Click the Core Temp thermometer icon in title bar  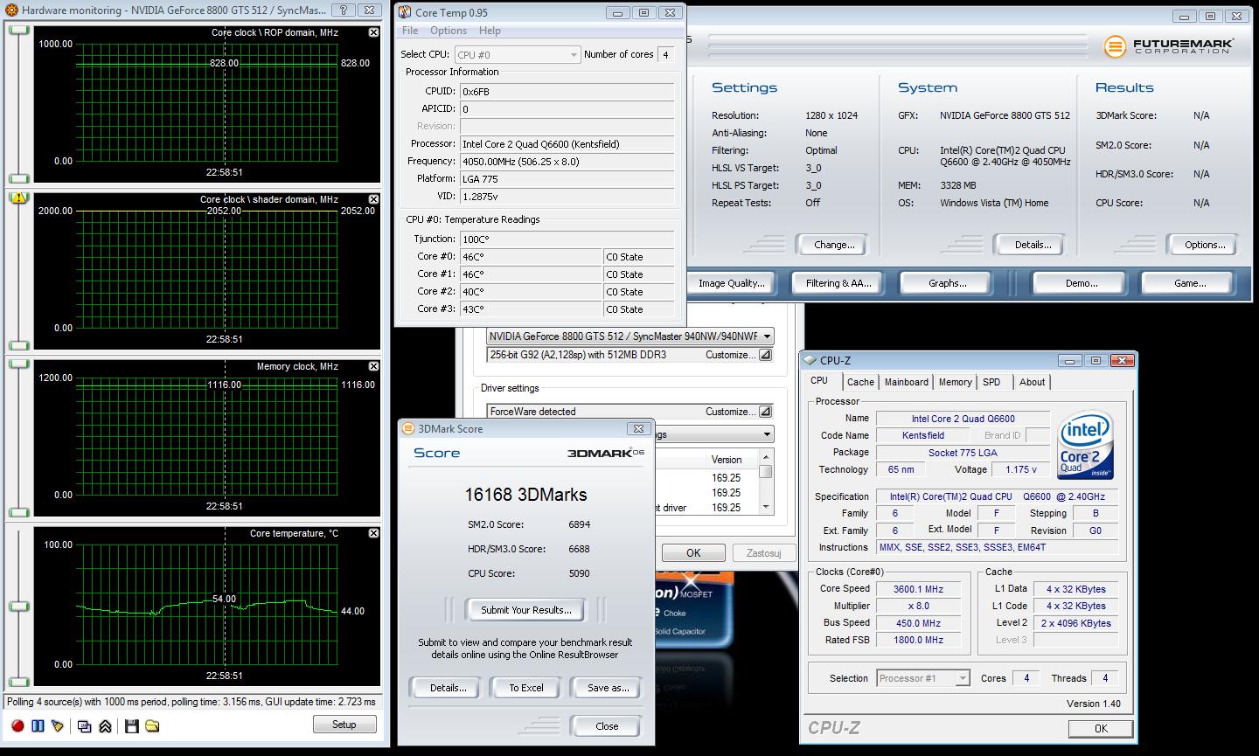coord(406,12)
